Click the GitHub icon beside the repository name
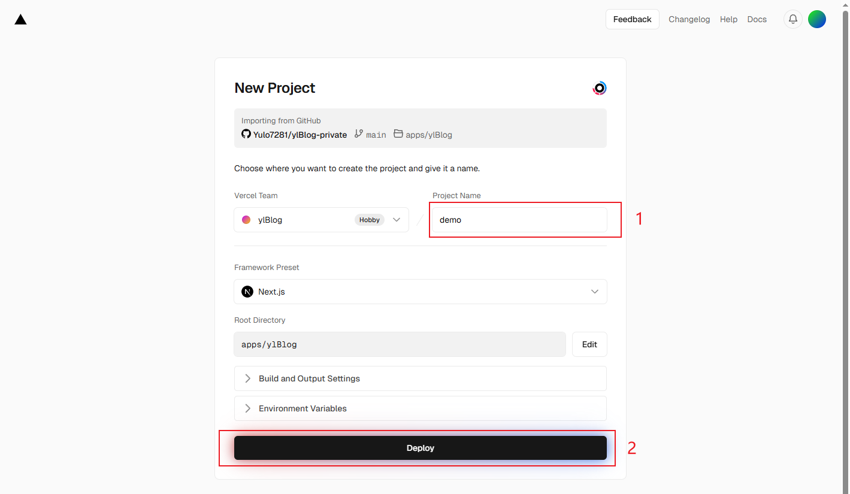The image size is (850, 494). (246, 134)
